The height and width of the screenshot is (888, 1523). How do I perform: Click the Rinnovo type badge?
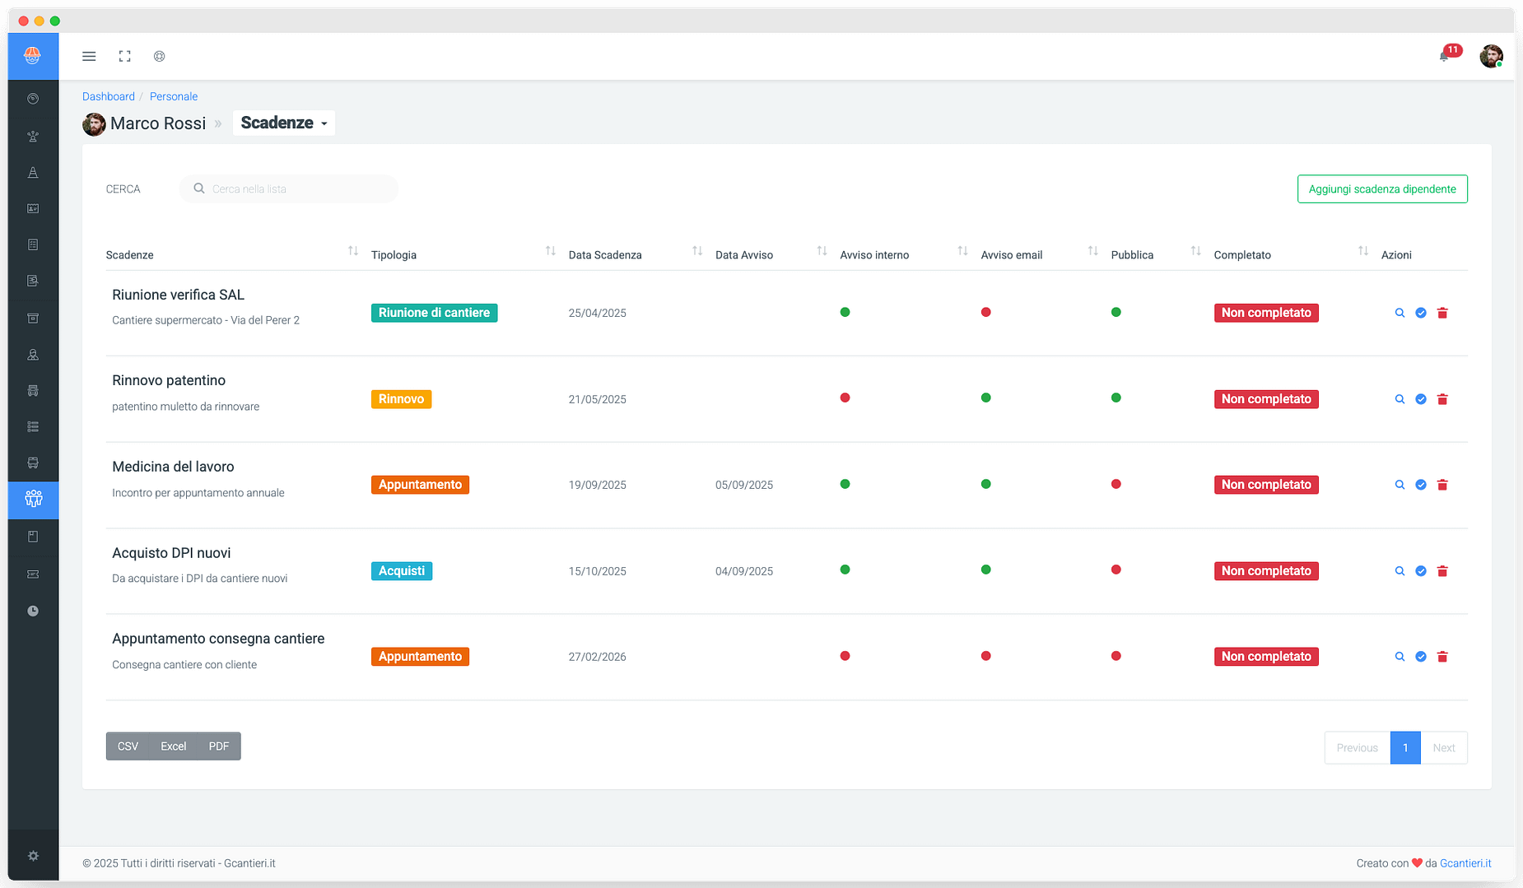pyautogui.click(x=401, y=399)
